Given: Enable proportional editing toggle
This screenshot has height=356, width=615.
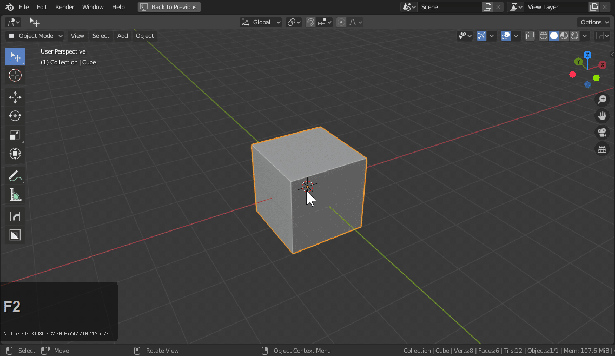Looking at the screenshot, I should (341, 22).
